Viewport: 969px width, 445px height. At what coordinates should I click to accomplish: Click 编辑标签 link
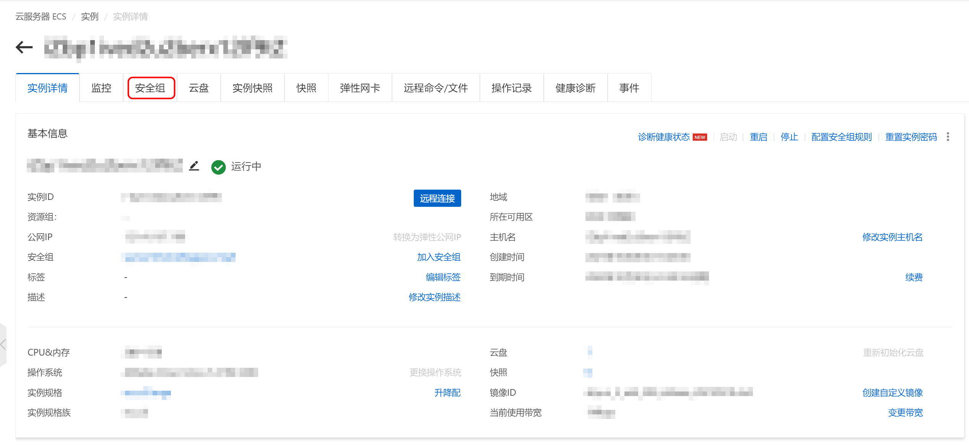[x=443, y=277]
